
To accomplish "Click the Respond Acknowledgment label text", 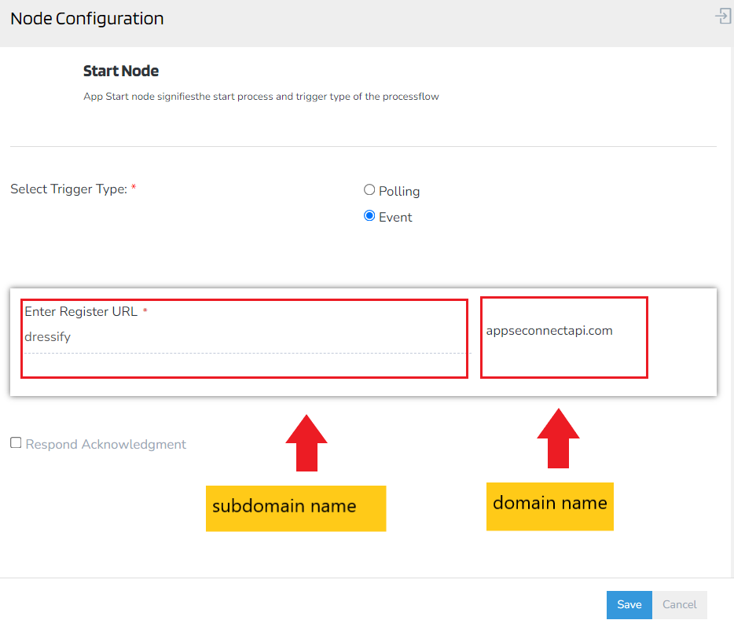I will 106,444.
